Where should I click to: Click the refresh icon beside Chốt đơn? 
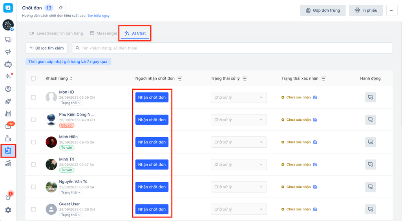coord(61,8)
